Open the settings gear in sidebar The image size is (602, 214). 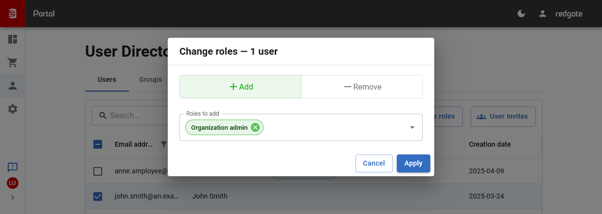[x=13, y=109]
